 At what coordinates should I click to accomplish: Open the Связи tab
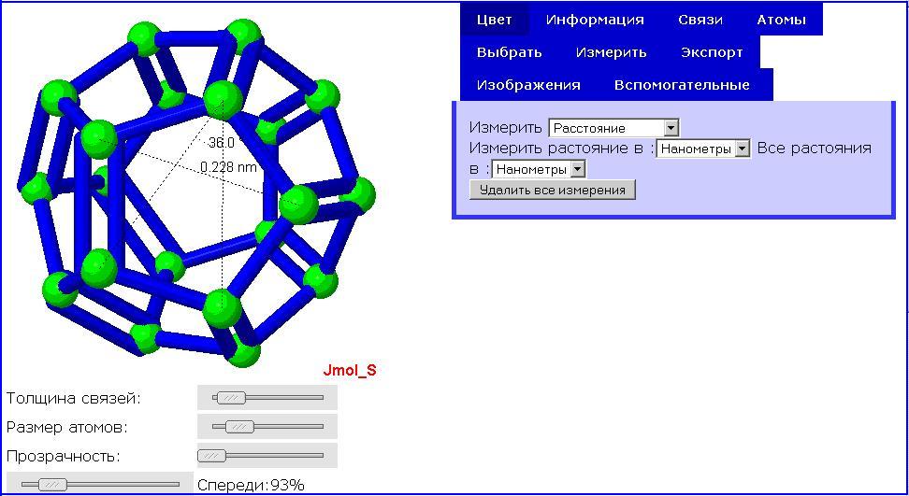pos(700,19)
